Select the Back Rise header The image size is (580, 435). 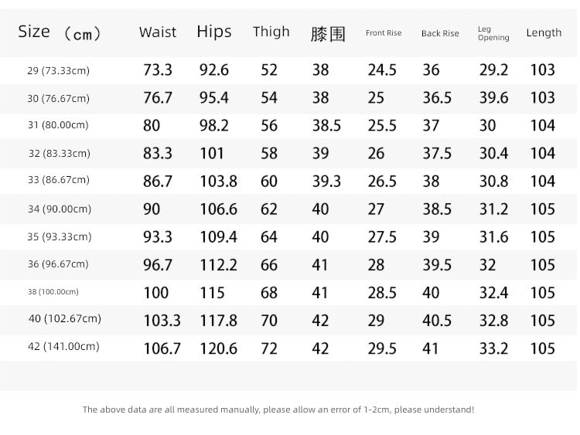[x=440, y=33]
